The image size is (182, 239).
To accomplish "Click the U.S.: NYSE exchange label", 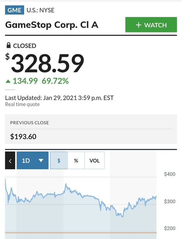I will [40, 10].
